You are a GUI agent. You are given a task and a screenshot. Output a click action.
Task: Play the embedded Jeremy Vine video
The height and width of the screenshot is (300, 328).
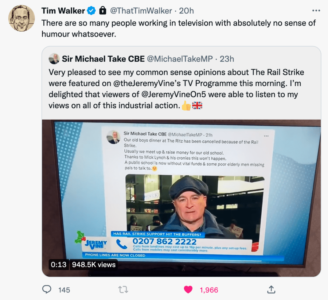click(181, 198)
